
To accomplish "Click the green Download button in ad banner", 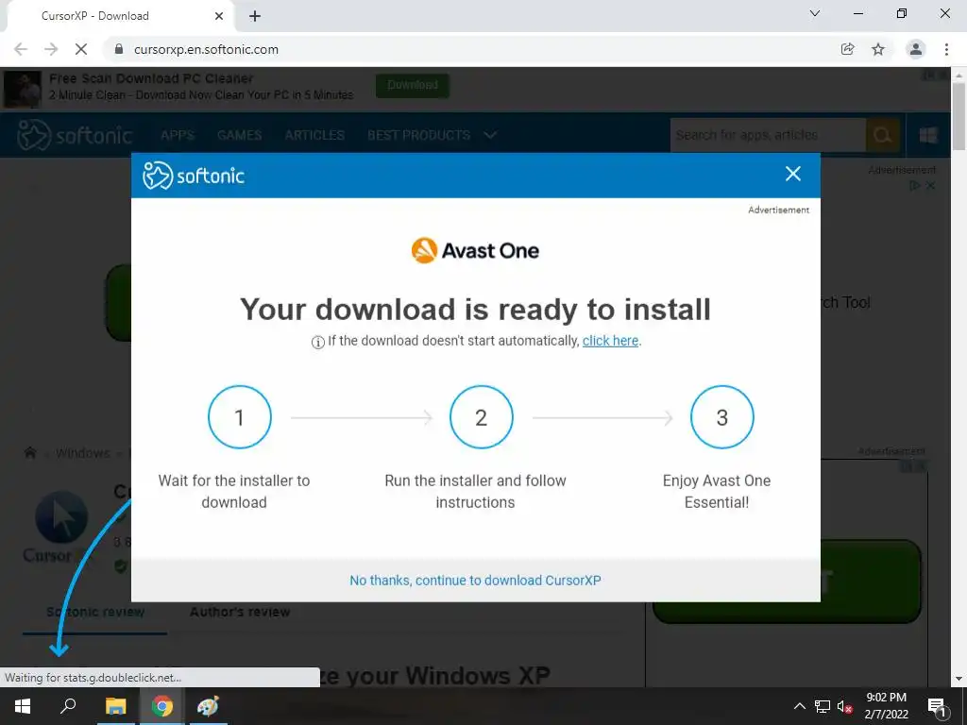I will coord(413,85).
